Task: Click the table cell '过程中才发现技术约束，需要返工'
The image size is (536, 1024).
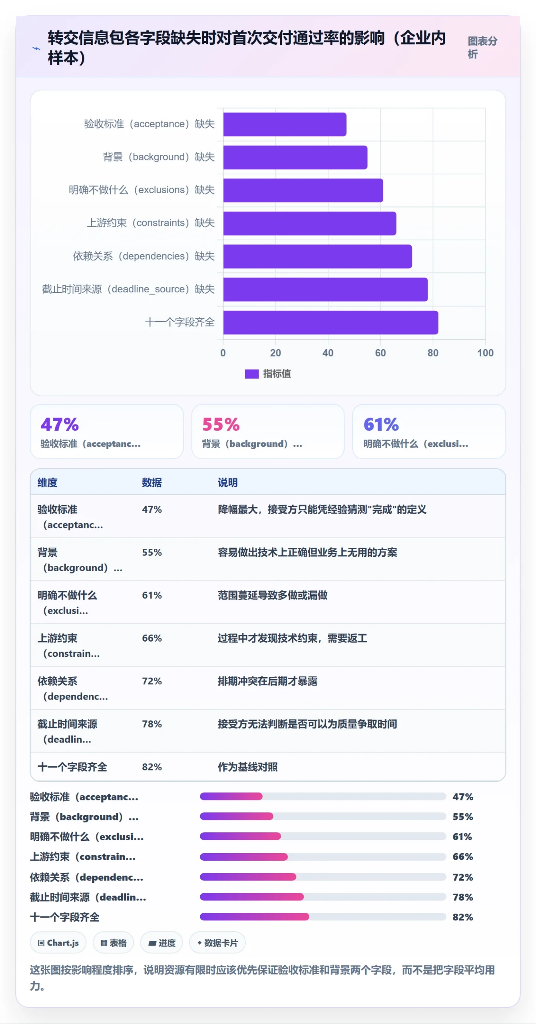Action: (293, 638)
